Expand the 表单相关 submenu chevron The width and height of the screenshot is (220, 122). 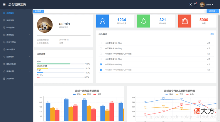(29, 35)
